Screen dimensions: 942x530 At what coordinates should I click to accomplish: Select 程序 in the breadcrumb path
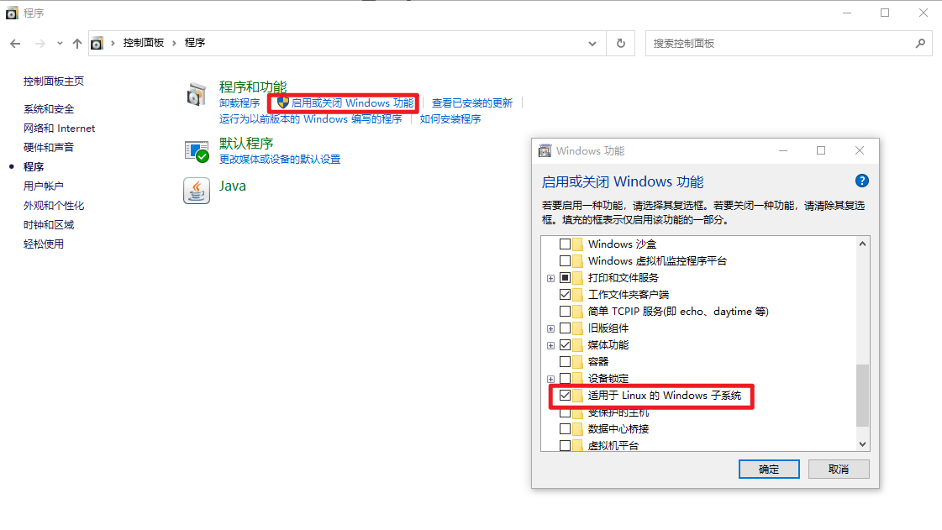pyautogui.click(x=195, y=43)
